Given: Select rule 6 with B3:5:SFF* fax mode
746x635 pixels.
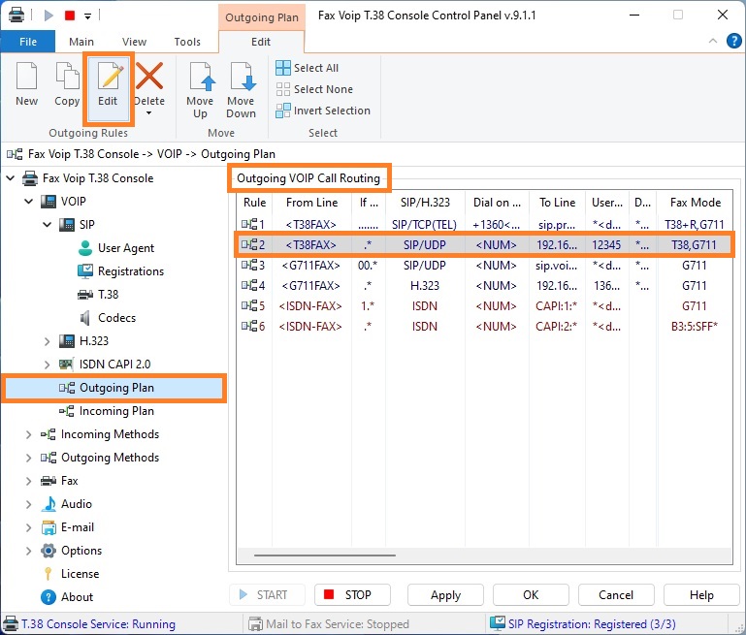Looking at the screenshot, I should coord(484,327).
